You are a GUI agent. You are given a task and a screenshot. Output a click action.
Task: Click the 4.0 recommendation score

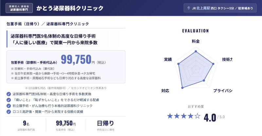click(x=210, y=117)
